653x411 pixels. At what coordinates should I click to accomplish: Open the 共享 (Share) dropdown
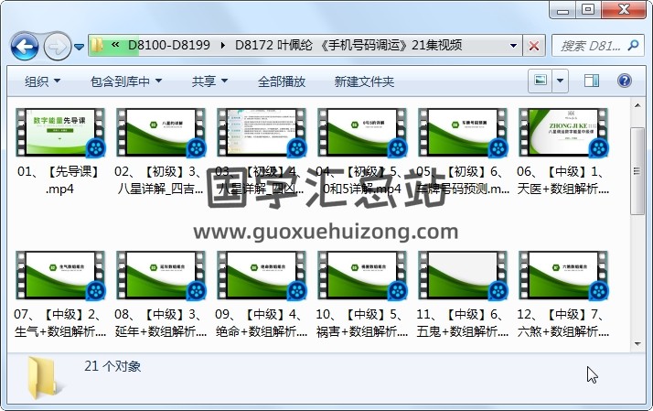click(209, 81)
